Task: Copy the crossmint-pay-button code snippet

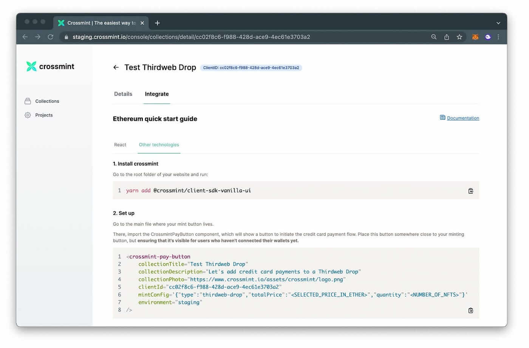Action: click(471, 310)
